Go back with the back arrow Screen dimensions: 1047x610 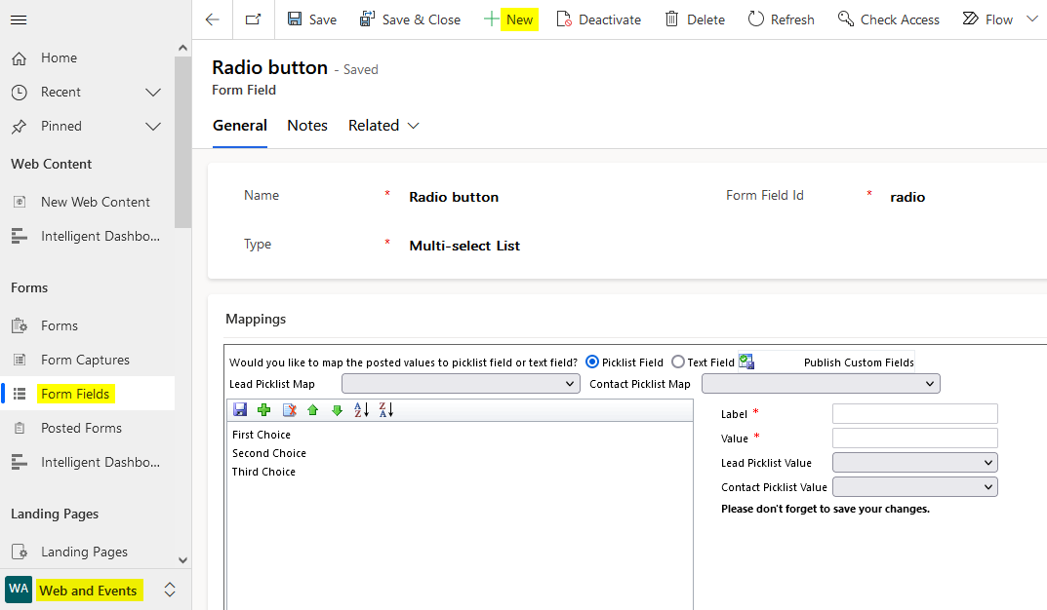click(213, 20)
